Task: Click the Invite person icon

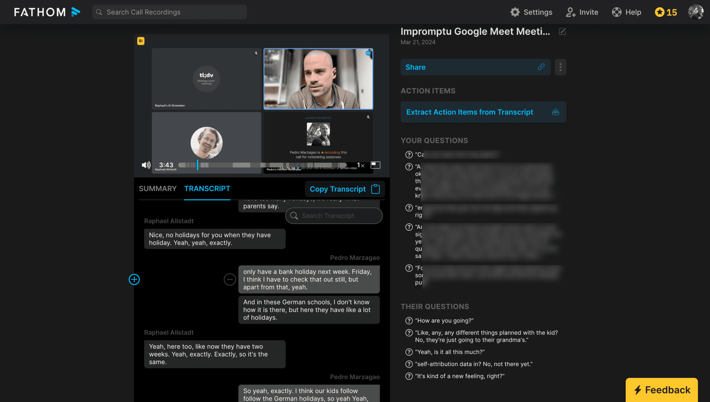Action: [570, 12]
